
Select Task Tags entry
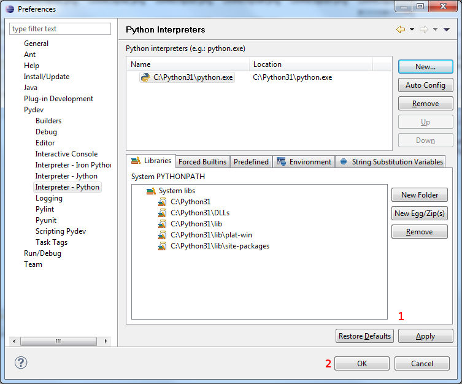click(52, 242)
